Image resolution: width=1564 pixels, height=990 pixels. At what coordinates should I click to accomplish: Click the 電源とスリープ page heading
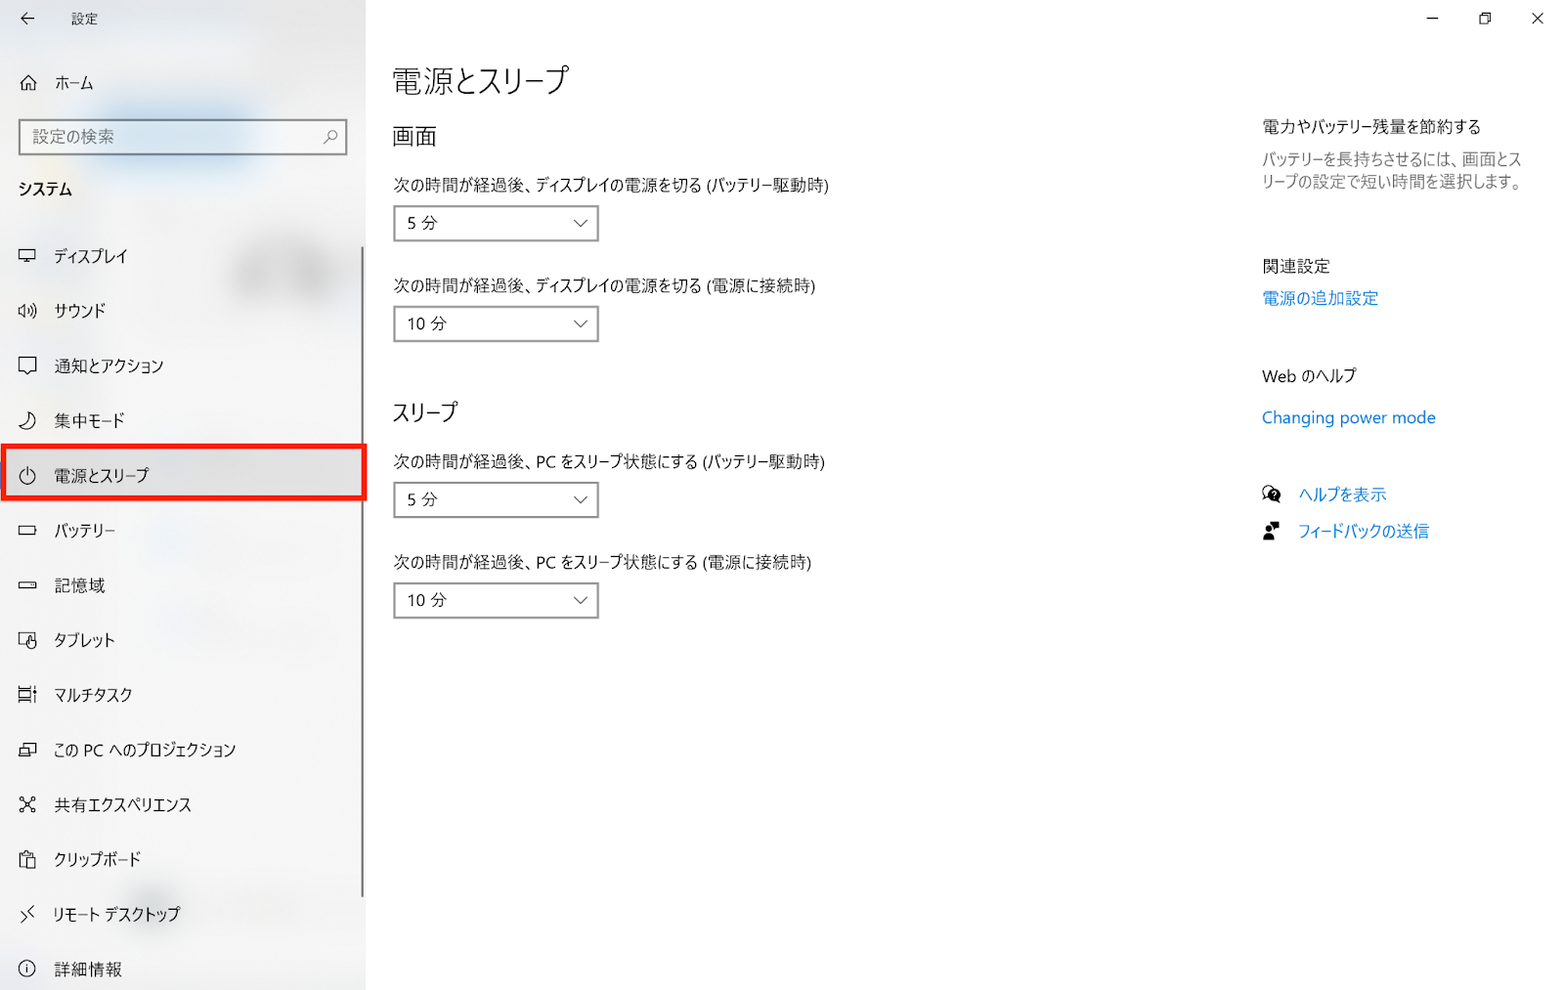(x=480, y=80)
